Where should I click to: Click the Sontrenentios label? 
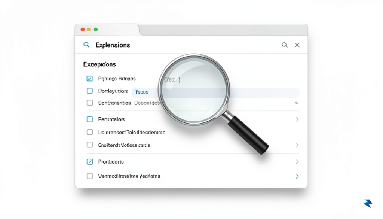(114, 103)
